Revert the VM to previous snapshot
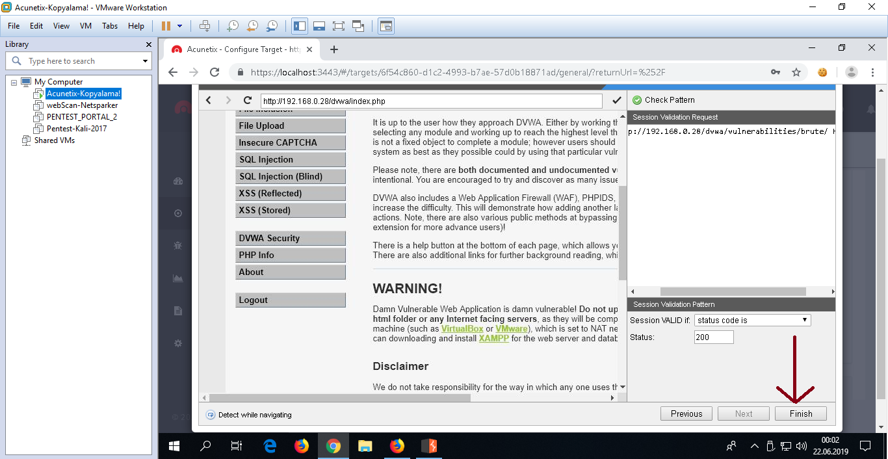This screenshot has width=888, height=459. (x=252, y=26)
